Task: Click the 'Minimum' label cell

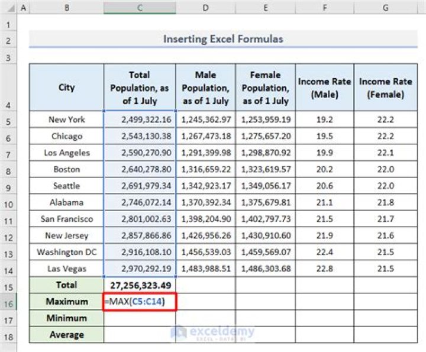Action: point(66,318)
